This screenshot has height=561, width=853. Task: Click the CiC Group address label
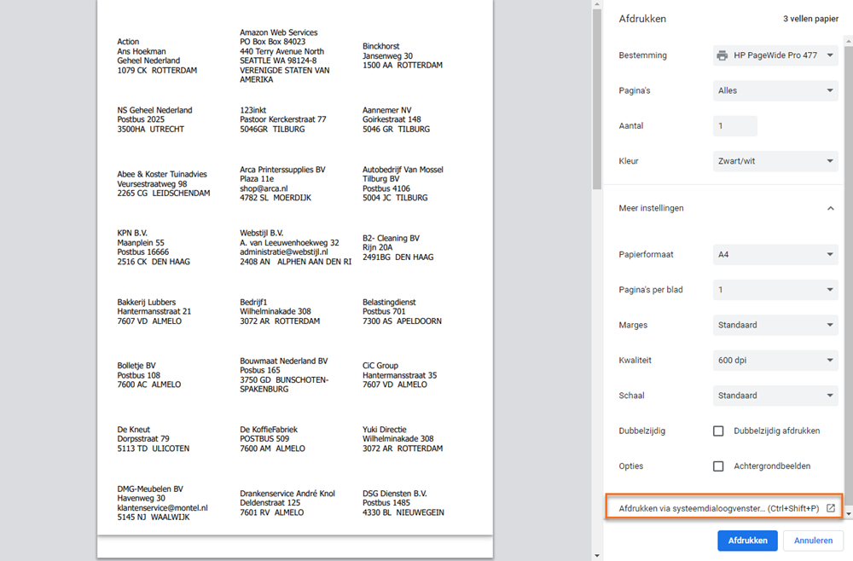(x=400, y=375)
